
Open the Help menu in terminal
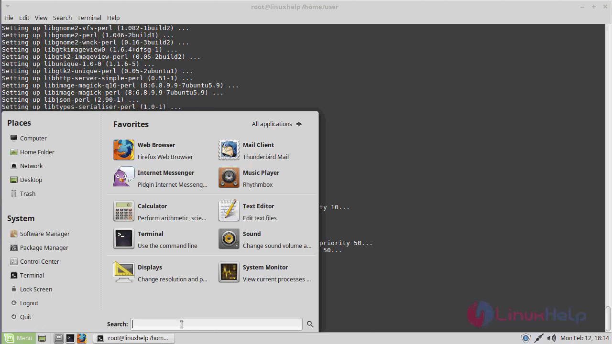[113, 18]
